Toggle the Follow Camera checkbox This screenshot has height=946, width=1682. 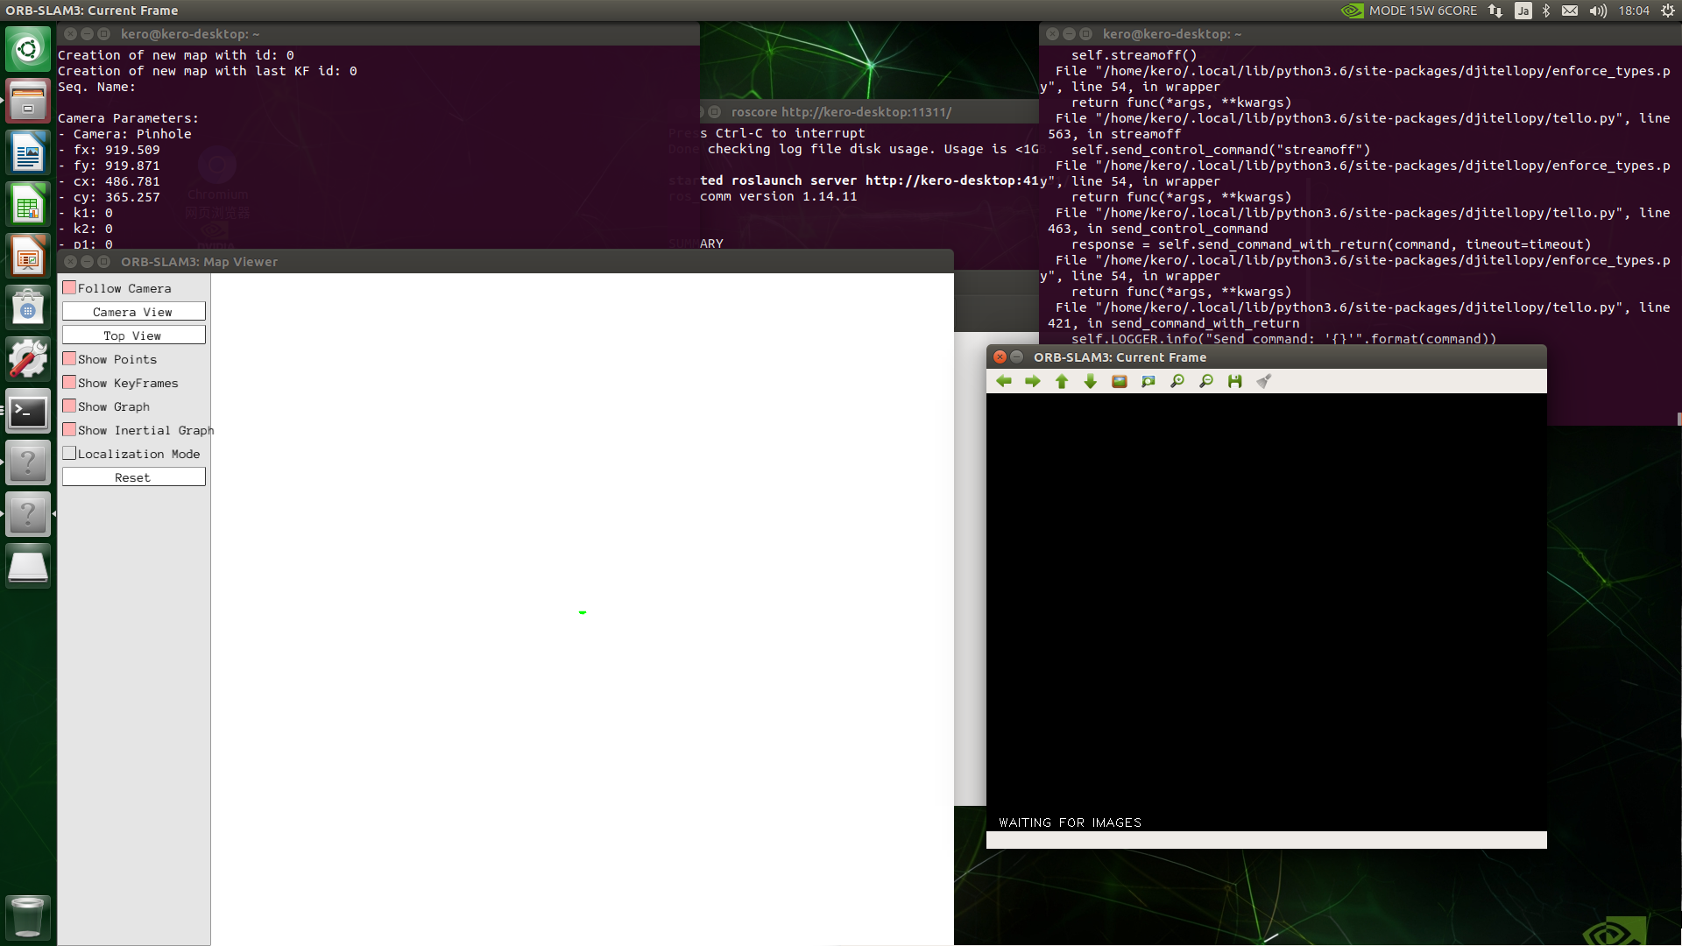click(x=69, y=287)
